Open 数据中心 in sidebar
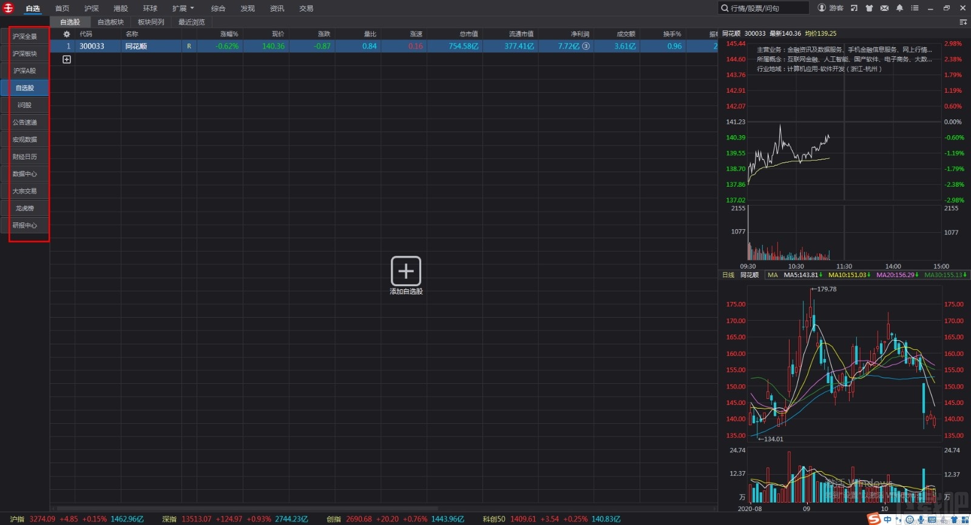 pyautogui.click(x=25, y=174)
